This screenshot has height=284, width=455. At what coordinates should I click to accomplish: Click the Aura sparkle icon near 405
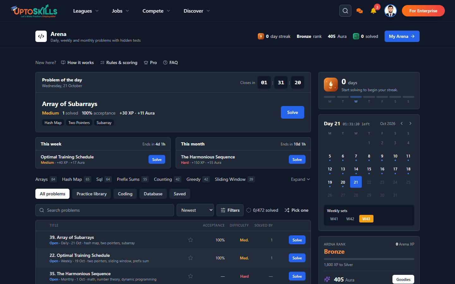click(327, 279)
